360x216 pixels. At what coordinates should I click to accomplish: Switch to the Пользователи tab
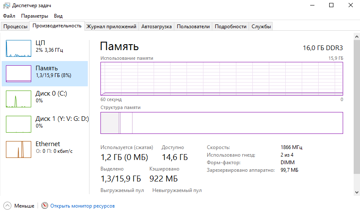click(x=193, y=27)
